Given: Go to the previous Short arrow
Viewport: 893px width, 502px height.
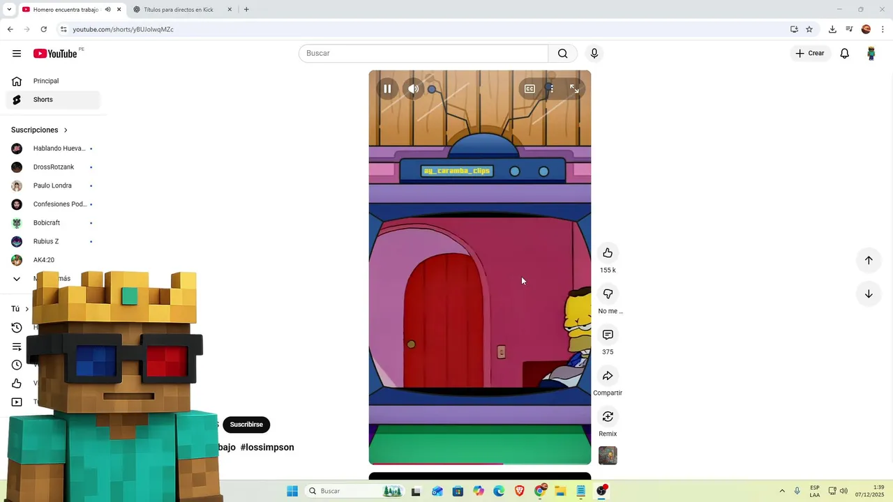Looking at the screenshot, I should (x=869, y=260).
